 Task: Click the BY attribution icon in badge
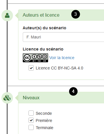(x=34, y=57)
